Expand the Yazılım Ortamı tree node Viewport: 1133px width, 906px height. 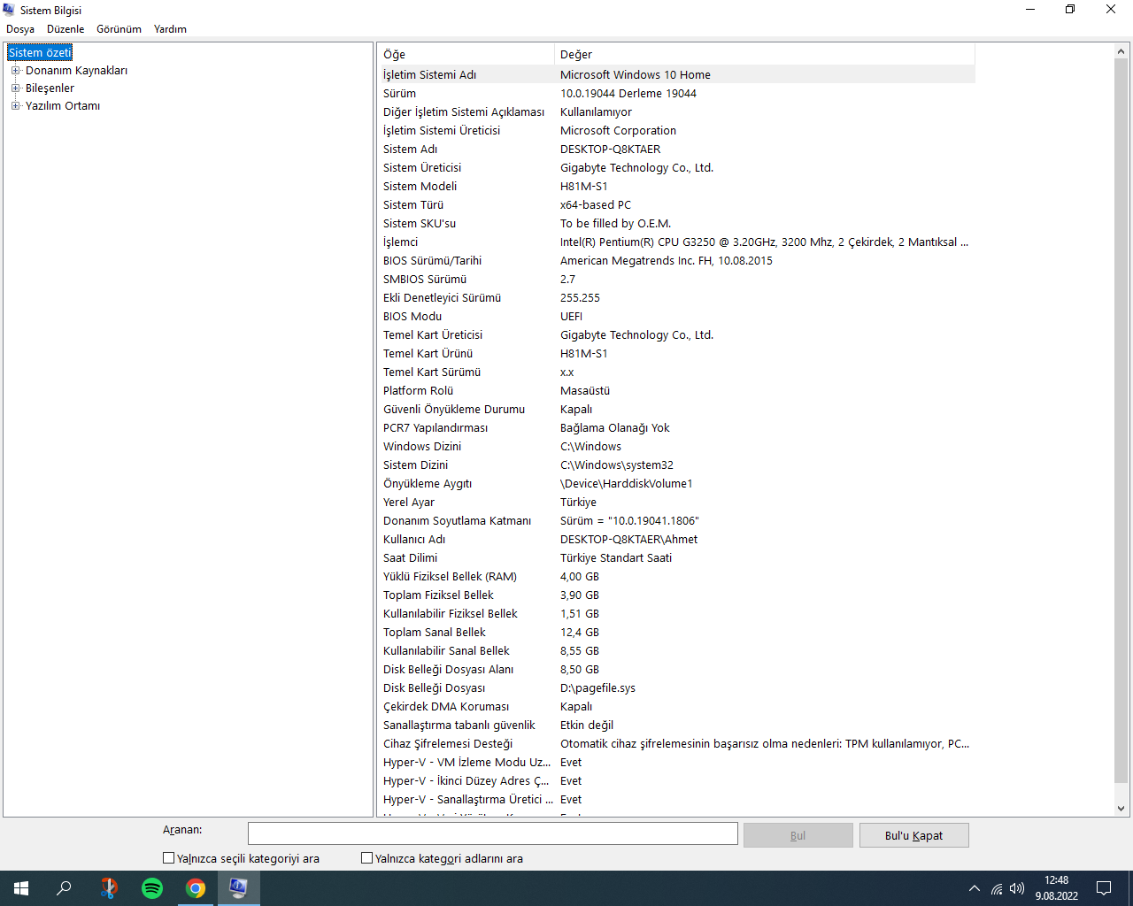point(15,106)
